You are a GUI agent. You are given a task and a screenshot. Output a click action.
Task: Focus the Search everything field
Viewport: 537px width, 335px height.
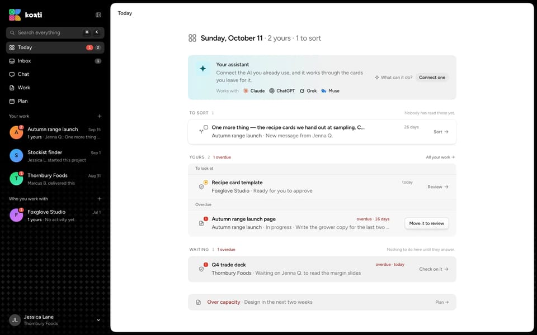coord(55,32)
